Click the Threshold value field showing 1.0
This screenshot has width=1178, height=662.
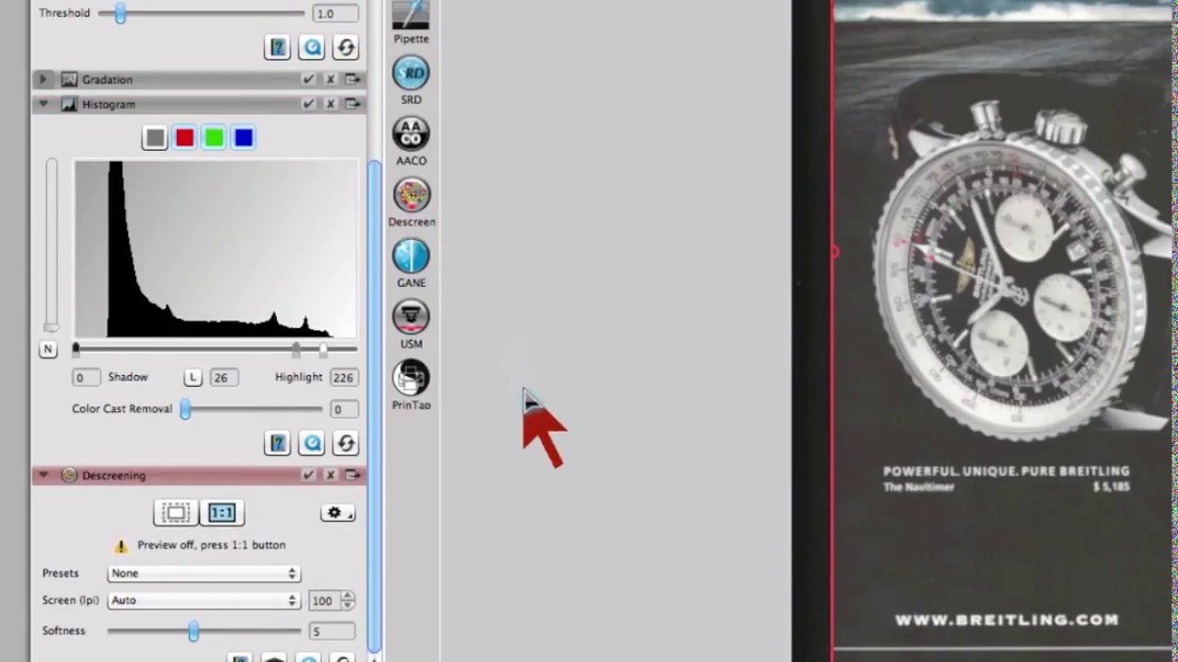335,14
